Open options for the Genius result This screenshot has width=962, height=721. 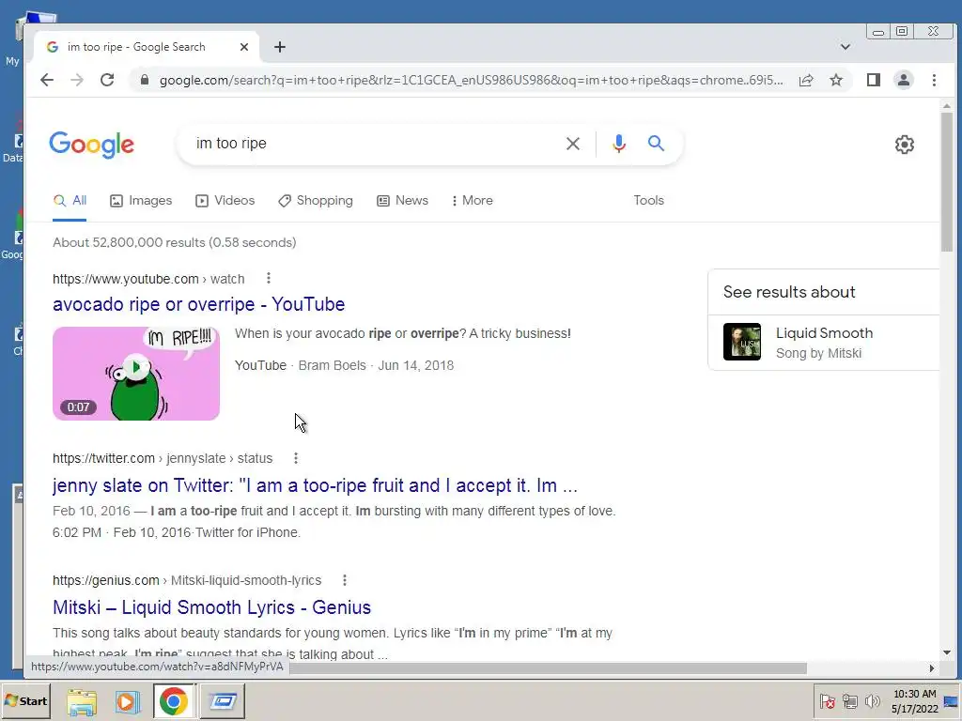pyautogui.click(x=345, y=580)
